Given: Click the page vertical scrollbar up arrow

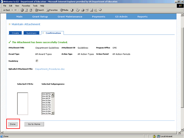Looking at the screenshot, I should 182,15.
